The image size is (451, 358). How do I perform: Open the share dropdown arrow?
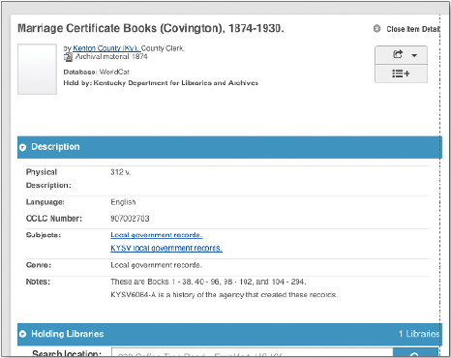414,55
